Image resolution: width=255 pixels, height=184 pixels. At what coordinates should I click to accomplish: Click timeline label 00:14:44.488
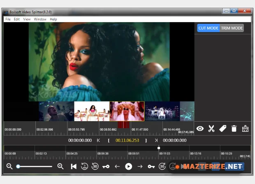point(172,129)
